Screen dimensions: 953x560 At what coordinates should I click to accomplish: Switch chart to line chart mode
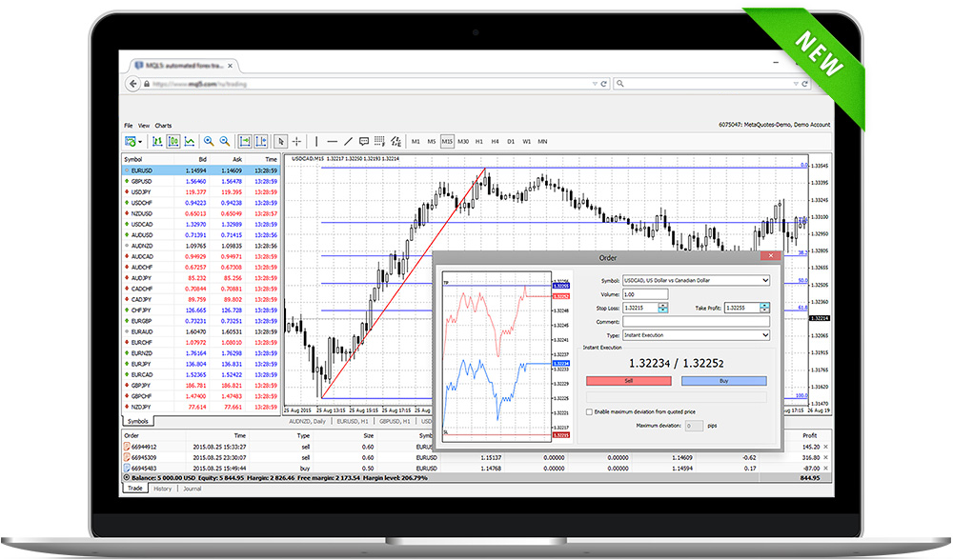coord(190,142)
